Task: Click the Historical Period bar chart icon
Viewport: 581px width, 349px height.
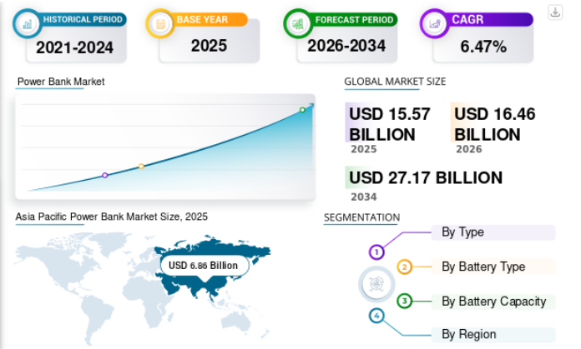Action: click(x=27, y=24)
